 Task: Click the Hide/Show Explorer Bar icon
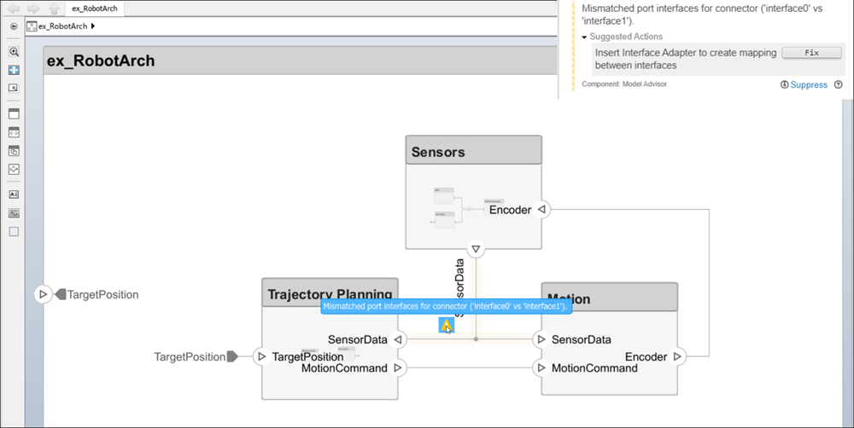pos(14,26)
